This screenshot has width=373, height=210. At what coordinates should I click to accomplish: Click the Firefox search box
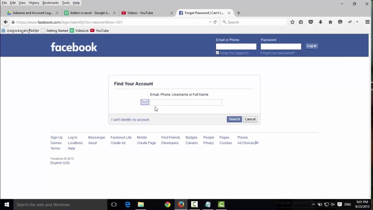(x=254, y=22)
